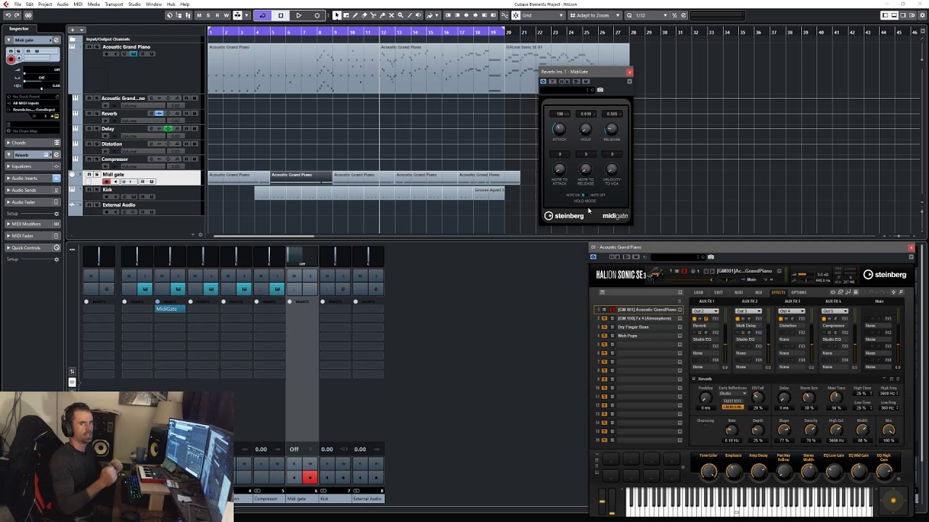
Task: Select the Object Selection arrow tool
Action: pyautogui.click(x=336, y=15)
